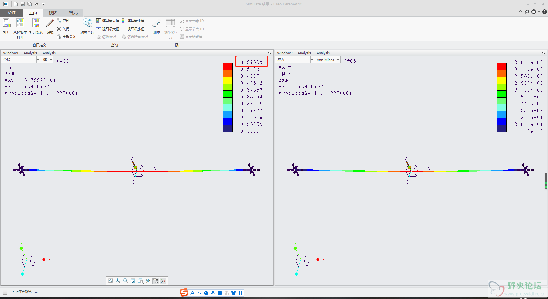548x299 pixels.
Task: Show View Max (视图最大值) marker
Action: (108, 29)
